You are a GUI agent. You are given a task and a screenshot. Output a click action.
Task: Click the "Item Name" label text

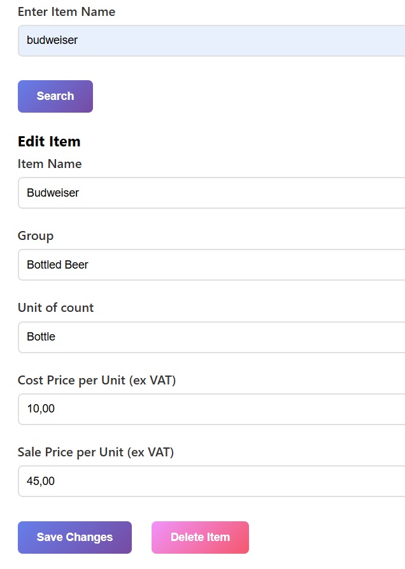click(x=50, y=164)
